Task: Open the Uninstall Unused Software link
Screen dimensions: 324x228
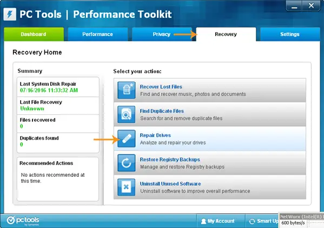Action: pyautogui.click(x=170, y=184)
